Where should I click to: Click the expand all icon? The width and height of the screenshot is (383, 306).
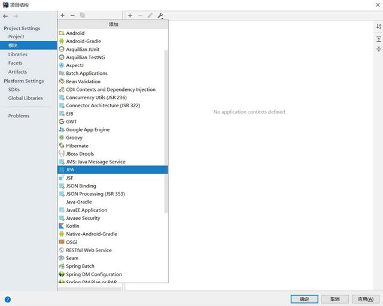tap(378, 39)
